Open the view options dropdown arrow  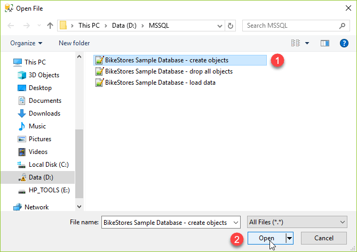307,43
